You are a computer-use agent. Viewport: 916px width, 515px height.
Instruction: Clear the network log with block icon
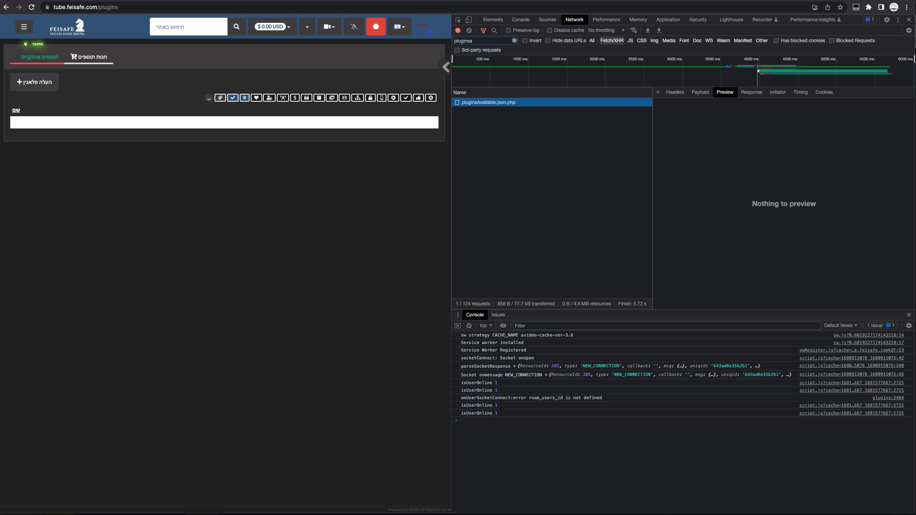(469, 30)
